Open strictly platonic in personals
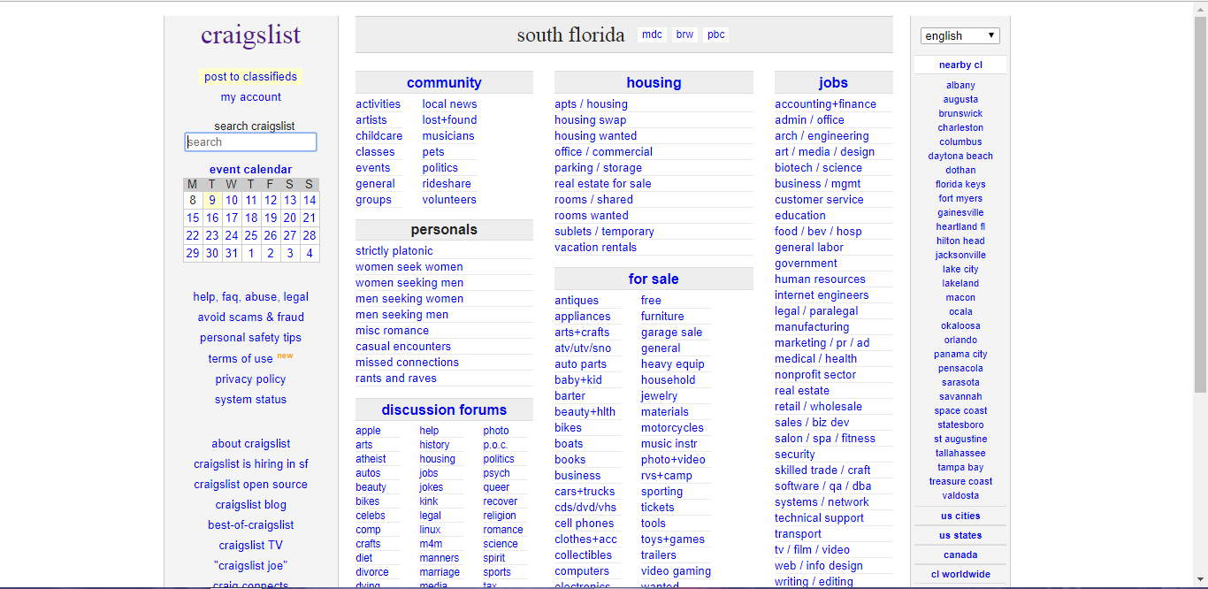The width and height of the screenshot is (1208, 589). tap(394, 251)
